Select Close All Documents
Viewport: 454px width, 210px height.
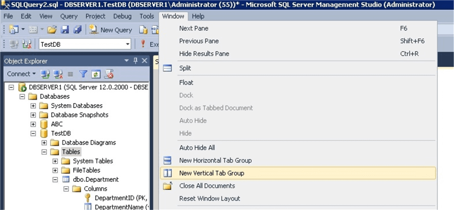pos(298,186)
